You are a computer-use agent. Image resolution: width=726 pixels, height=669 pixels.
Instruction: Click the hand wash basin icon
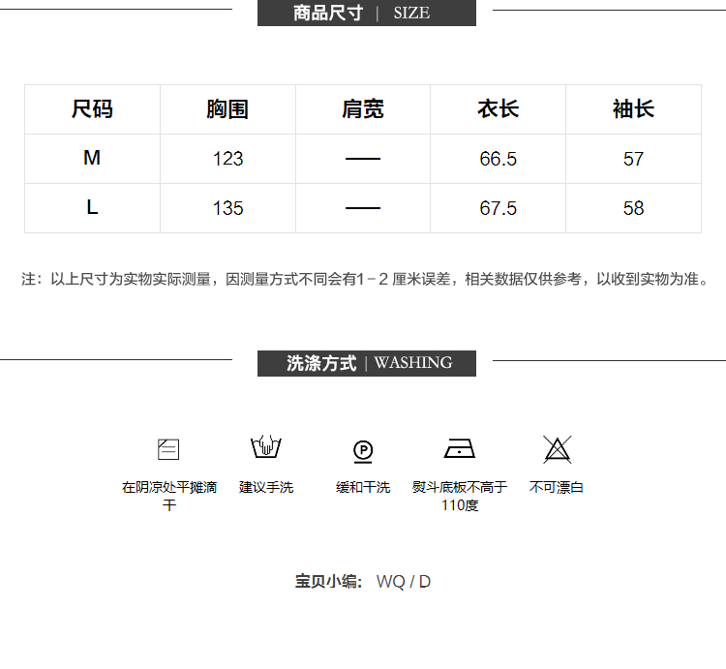tap(266, 448)
